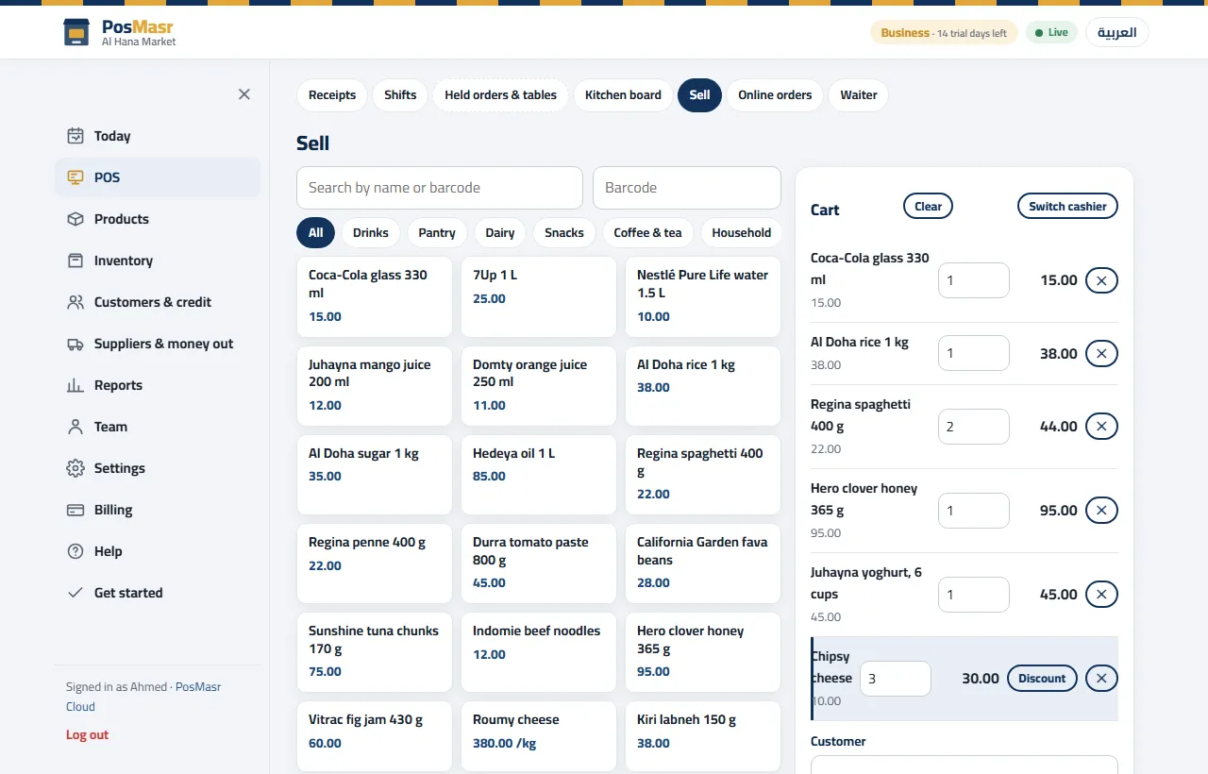This screenshot has width=1208, height=774.
Task: Click the Live status badge
Action: click(1051, 32)
